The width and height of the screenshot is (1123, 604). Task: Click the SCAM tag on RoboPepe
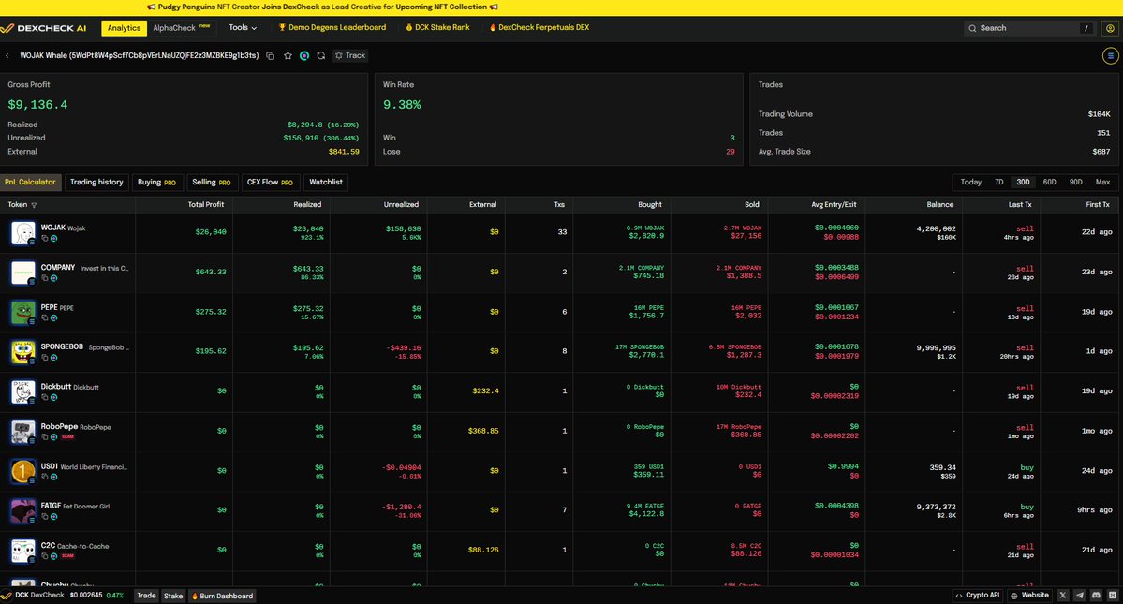[x=67, y=437]
